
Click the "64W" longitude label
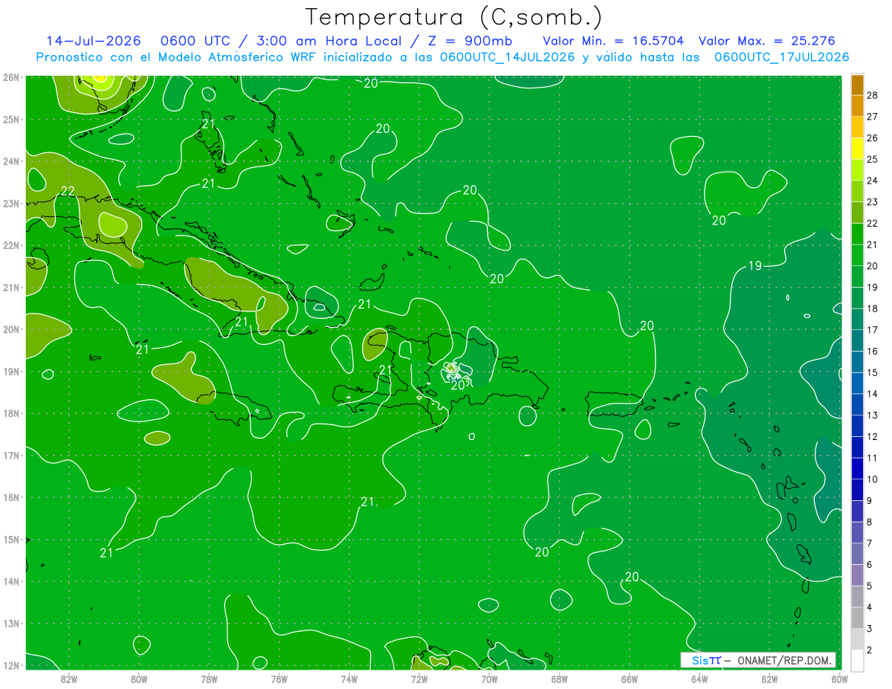pos(699,679)
